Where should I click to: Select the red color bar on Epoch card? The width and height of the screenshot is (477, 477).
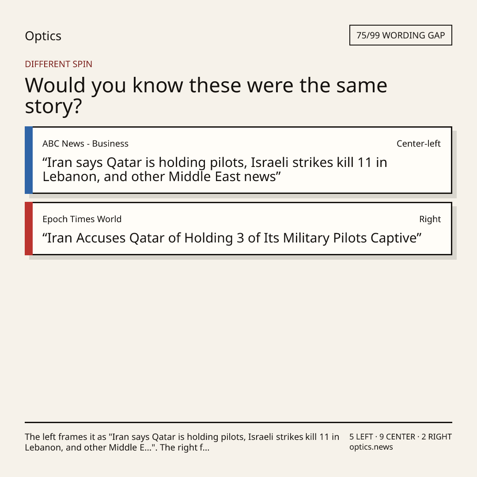(x=29, y=228)
